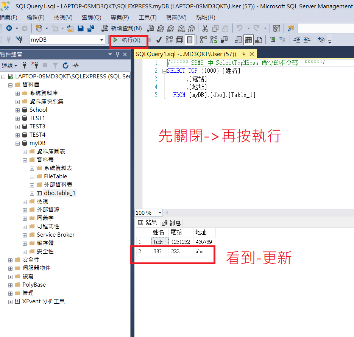Select Results to File mode
Viewport: 354px width, 337px height.
coord(259,40)
